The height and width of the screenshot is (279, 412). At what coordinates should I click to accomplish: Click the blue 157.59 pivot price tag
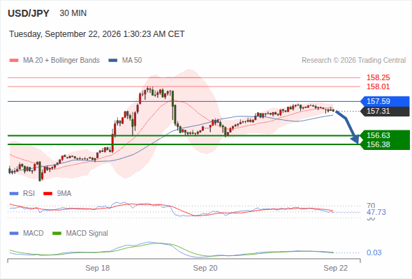coord(385,101)
